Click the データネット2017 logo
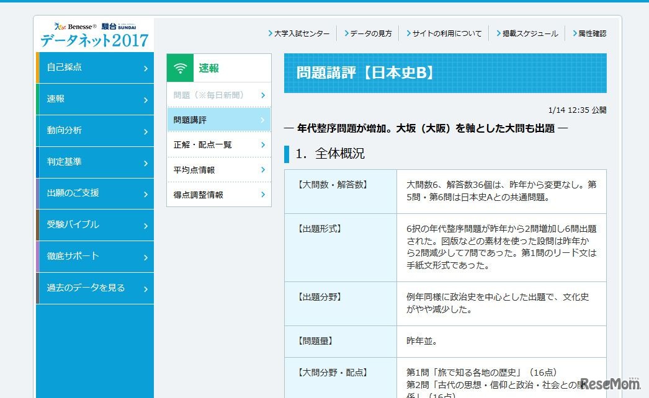The image size is (649, 398). coord(94,41)
